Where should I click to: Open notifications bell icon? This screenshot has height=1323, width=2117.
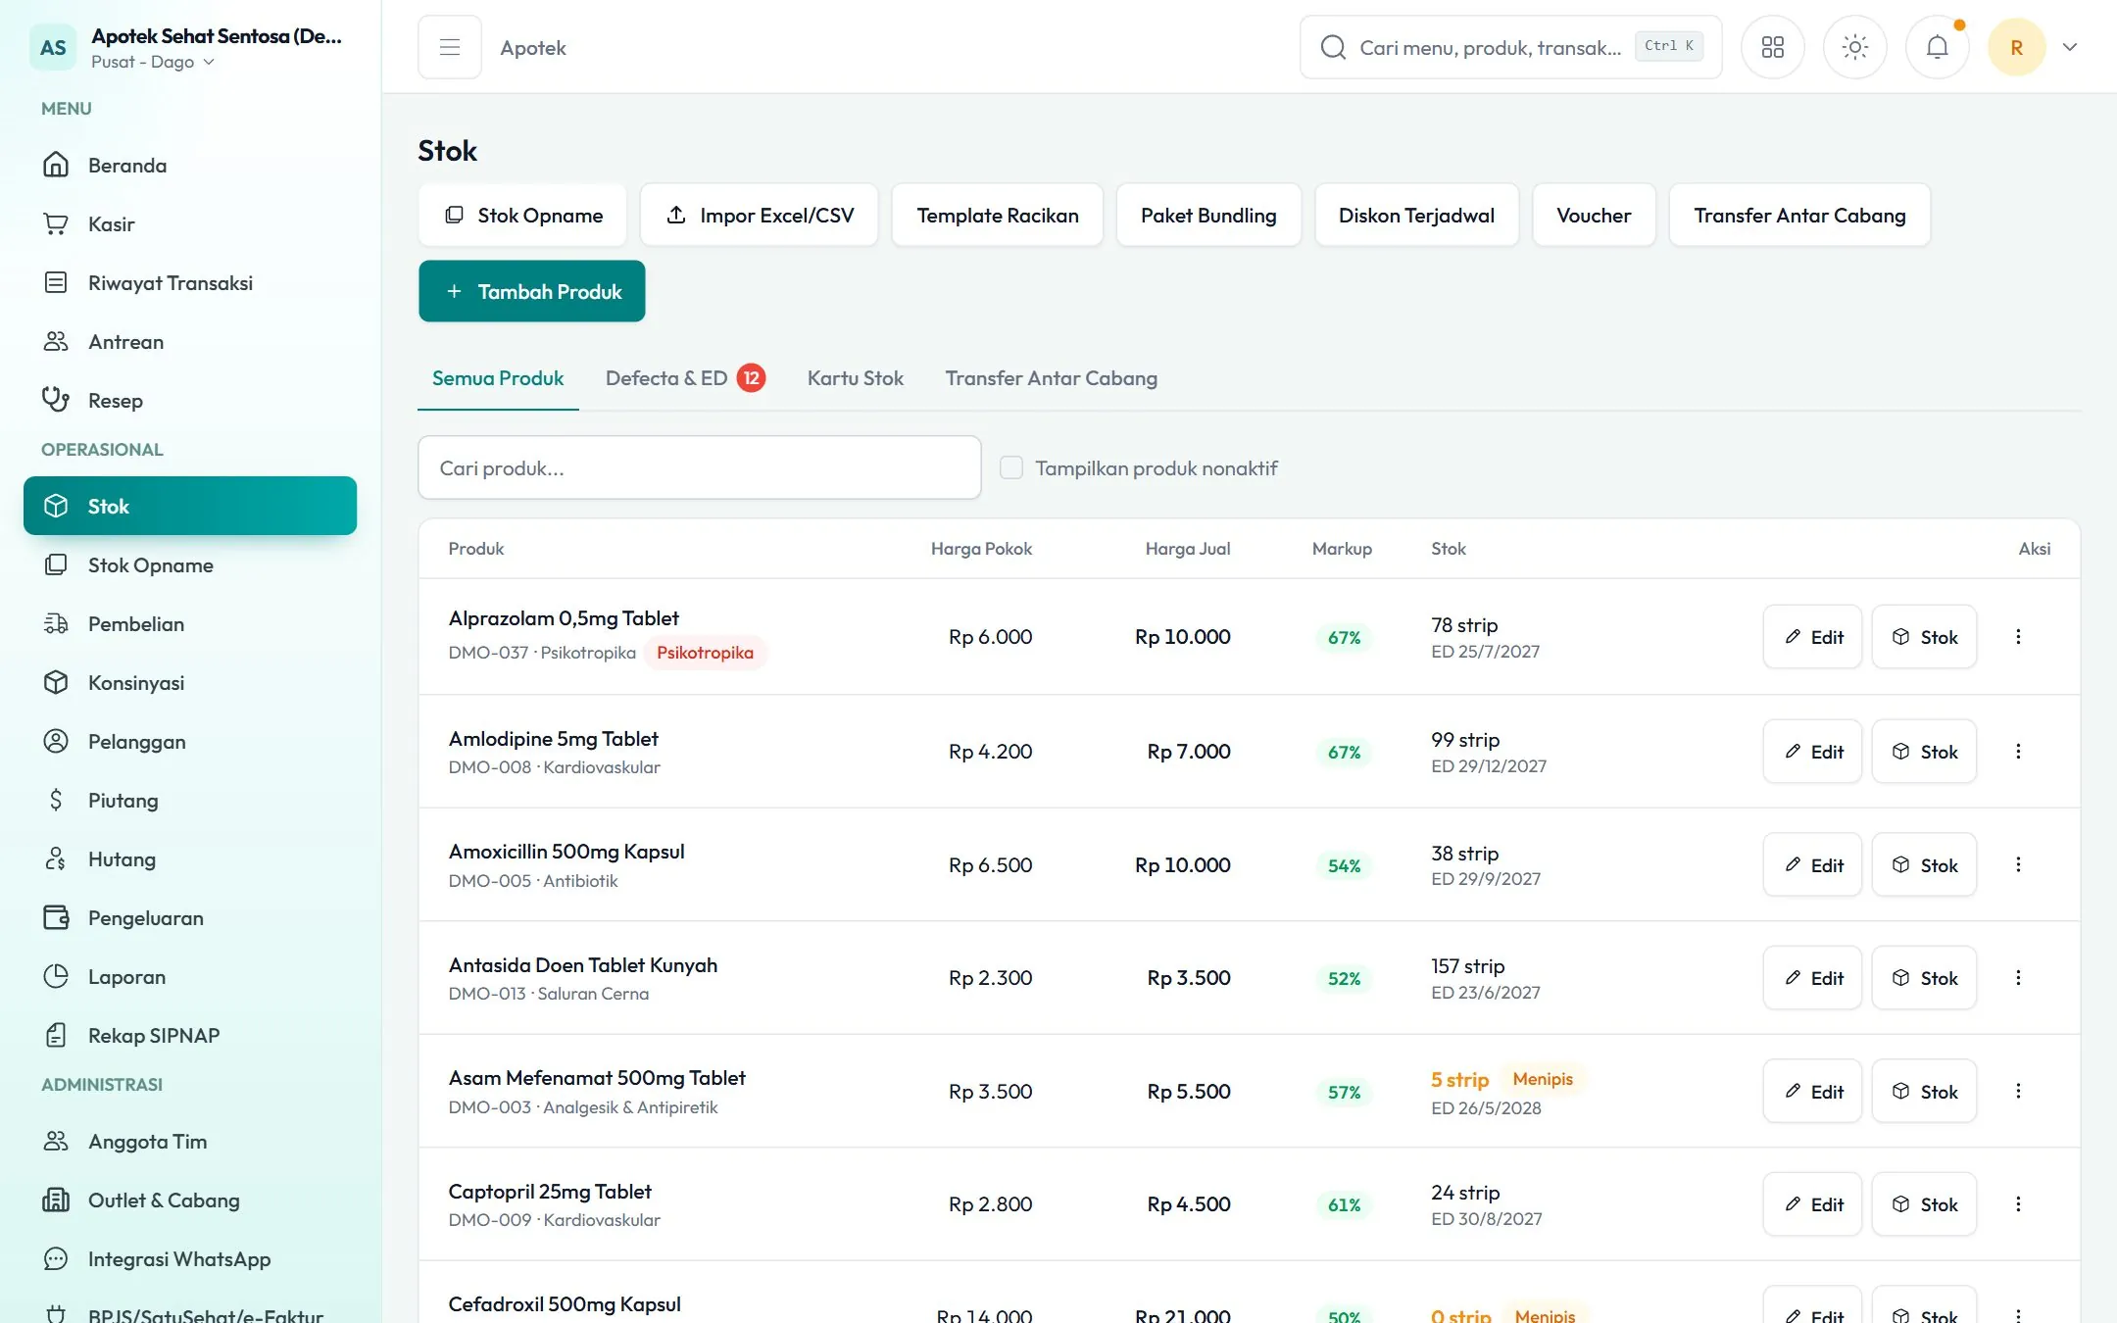[1937, 47]
